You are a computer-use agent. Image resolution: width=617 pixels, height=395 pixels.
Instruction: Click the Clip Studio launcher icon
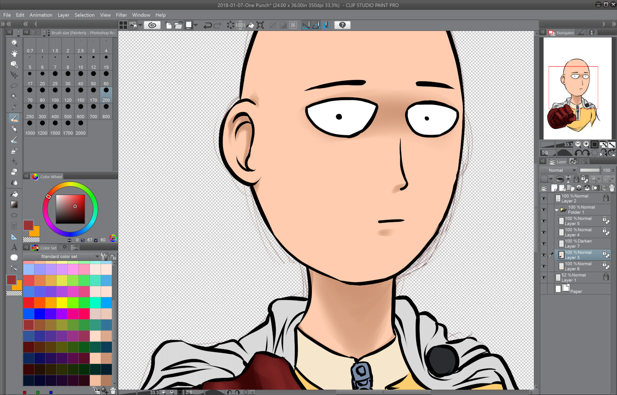(152, 25)
